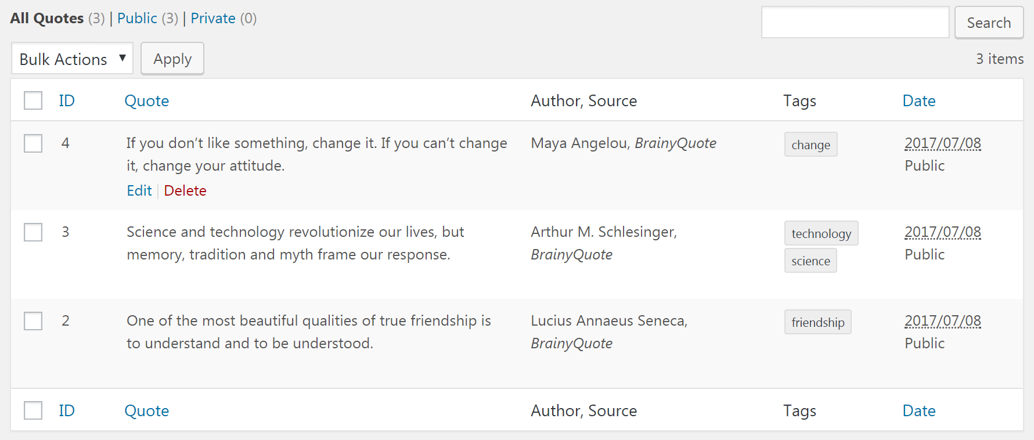The height and width of the screenshot is (440, 1034).
Task: Sort the table by Quote column
Action: 146,100
